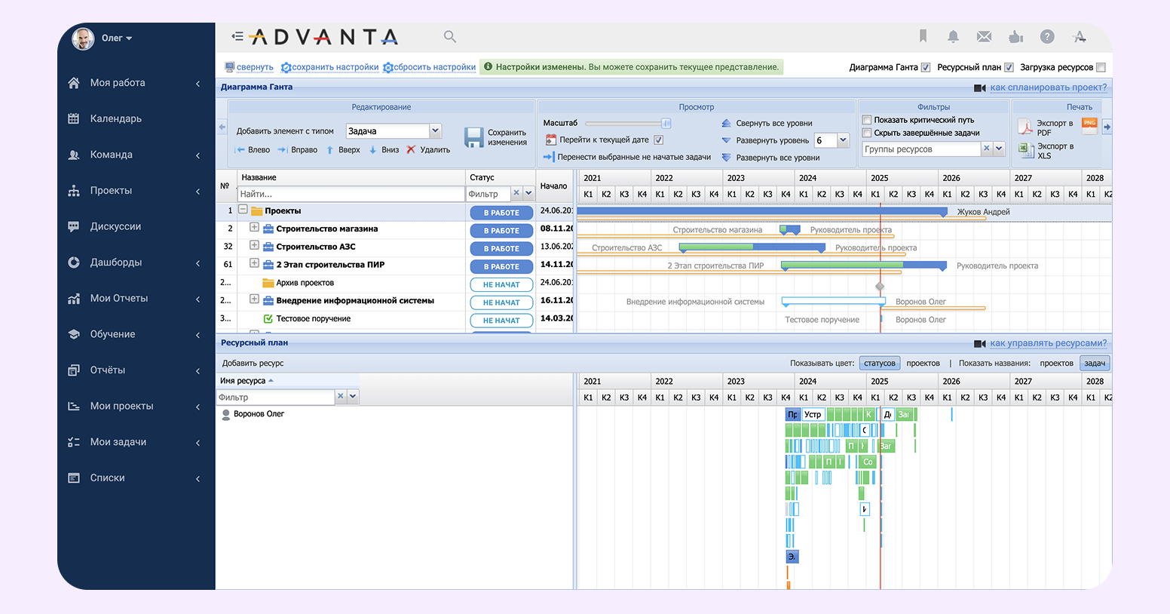The width and height of the screenshot is (1170, 614).
Task: Enable Показать критический путь checkbox
Action: pyautogui.click(x=867, y=120)
